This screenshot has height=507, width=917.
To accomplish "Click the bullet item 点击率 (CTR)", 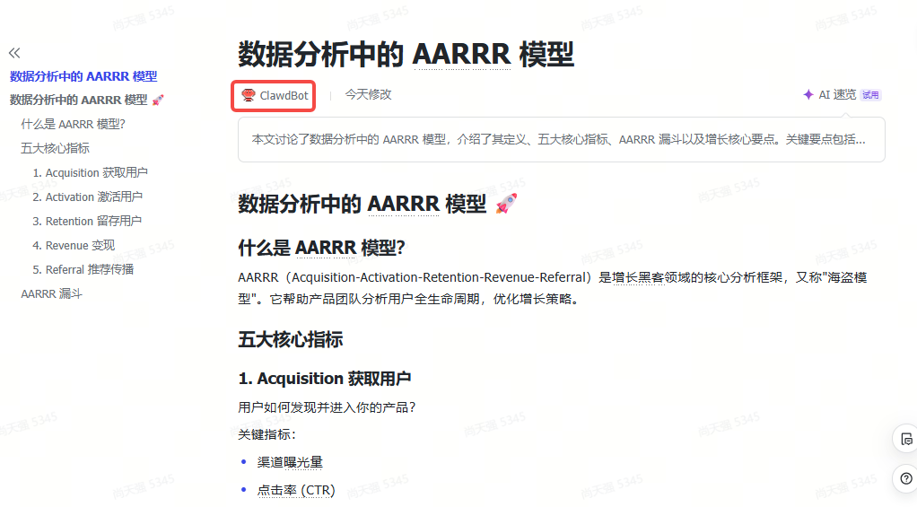I will [x=296, y=490].
